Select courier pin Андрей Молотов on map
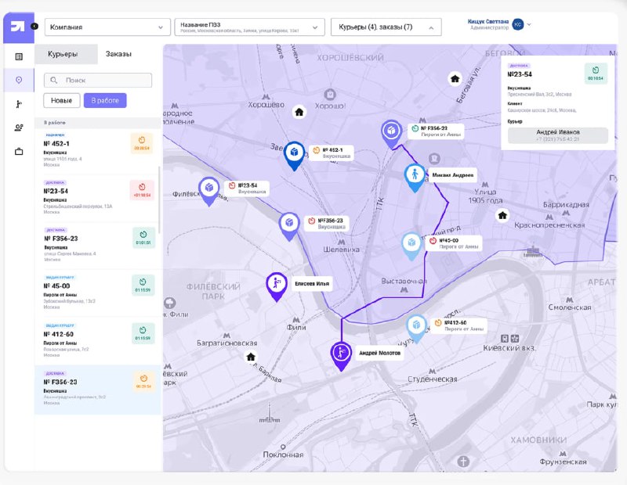627x485 pixels. pyautogui.click(x=341, y=355)
